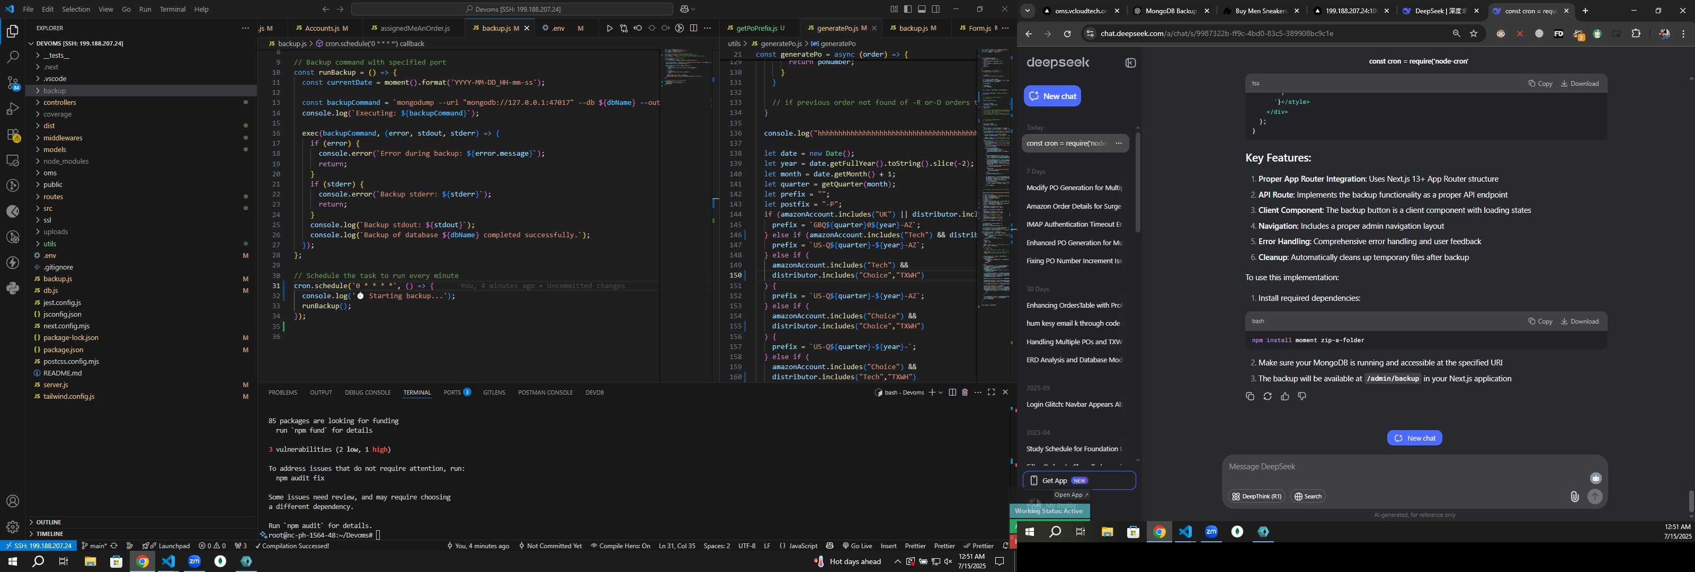Viewport: 1695px width, 572px height.
Task: Switch to the PORTS panel tab
Action: click(457, 392)
